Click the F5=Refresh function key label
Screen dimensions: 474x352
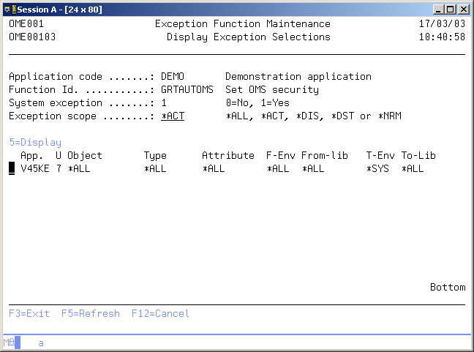click(91, 313)
